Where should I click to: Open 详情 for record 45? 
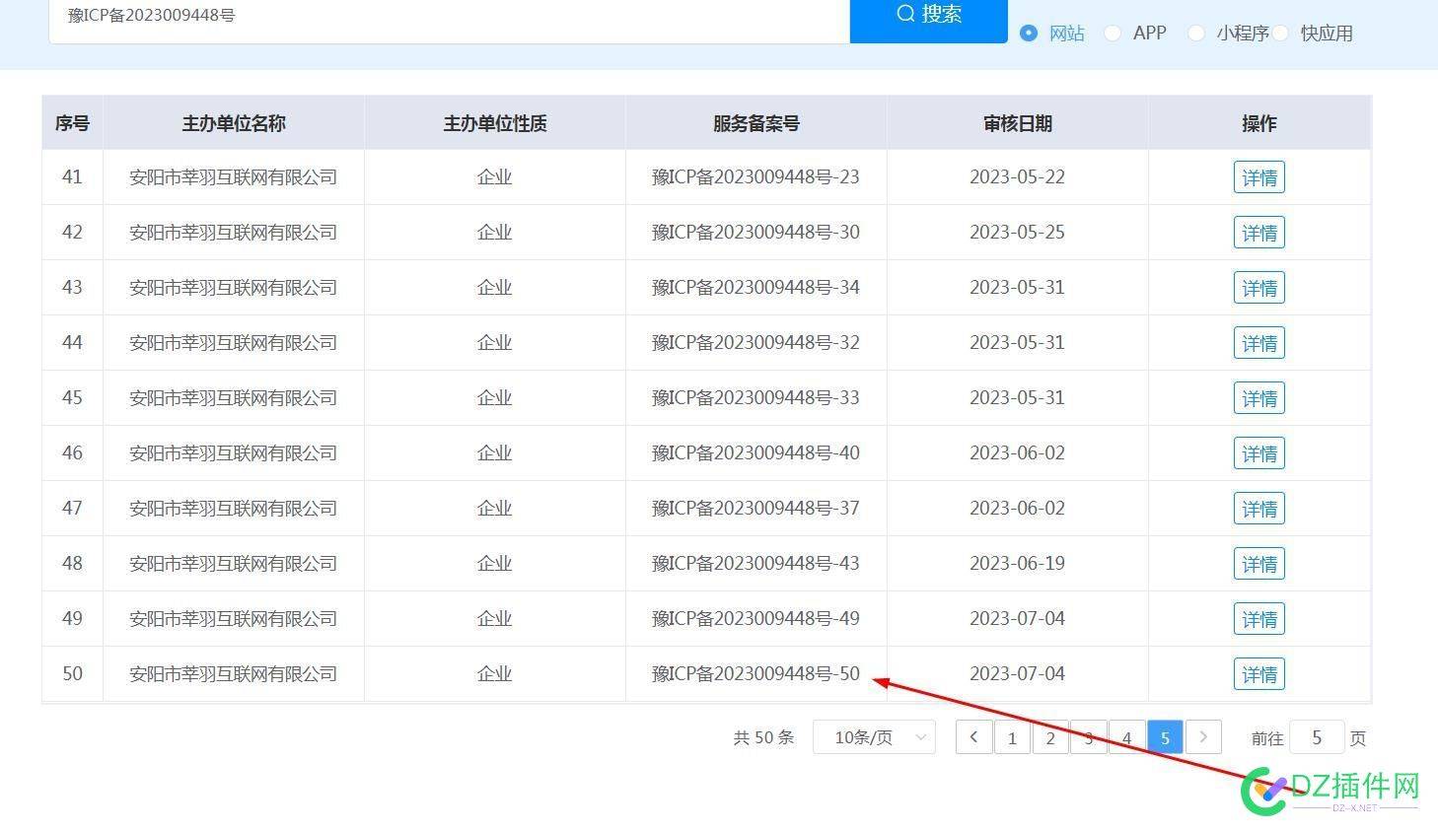click(x=1259, y=398)
